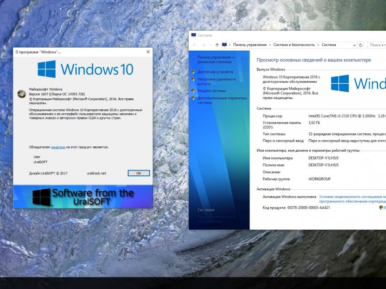Viewport: 386px width, 289px height.
Task: Click the black Windows logo in the UralSOFT banner
Action: [x=41, y=197]
